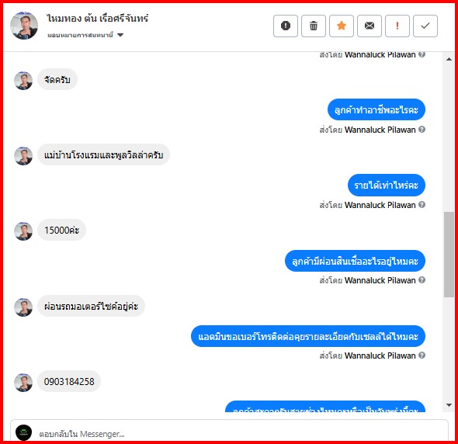This screenshot has height=444, width=458.
Task: Delete conversation with the trash icon
Action: (314, 26)
